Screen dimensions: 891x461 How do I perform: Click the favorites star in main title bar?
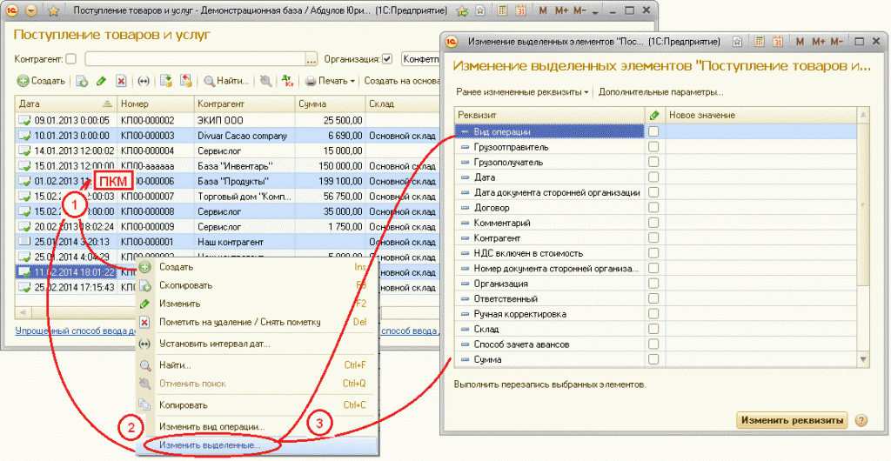click(54, 11)
